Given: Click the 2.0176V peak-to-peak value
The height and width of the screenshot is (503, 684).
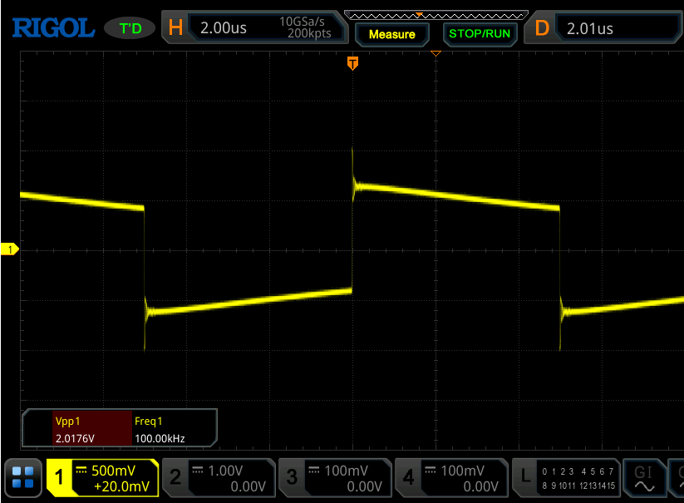Looking at the screenshot, I should 75,438.
